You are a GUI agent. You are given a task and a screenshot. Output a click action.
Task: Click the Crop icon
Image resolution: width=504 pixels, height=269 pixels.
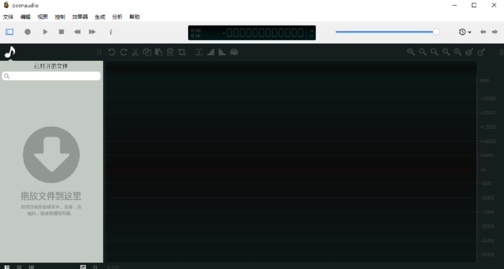pos(182,52)
